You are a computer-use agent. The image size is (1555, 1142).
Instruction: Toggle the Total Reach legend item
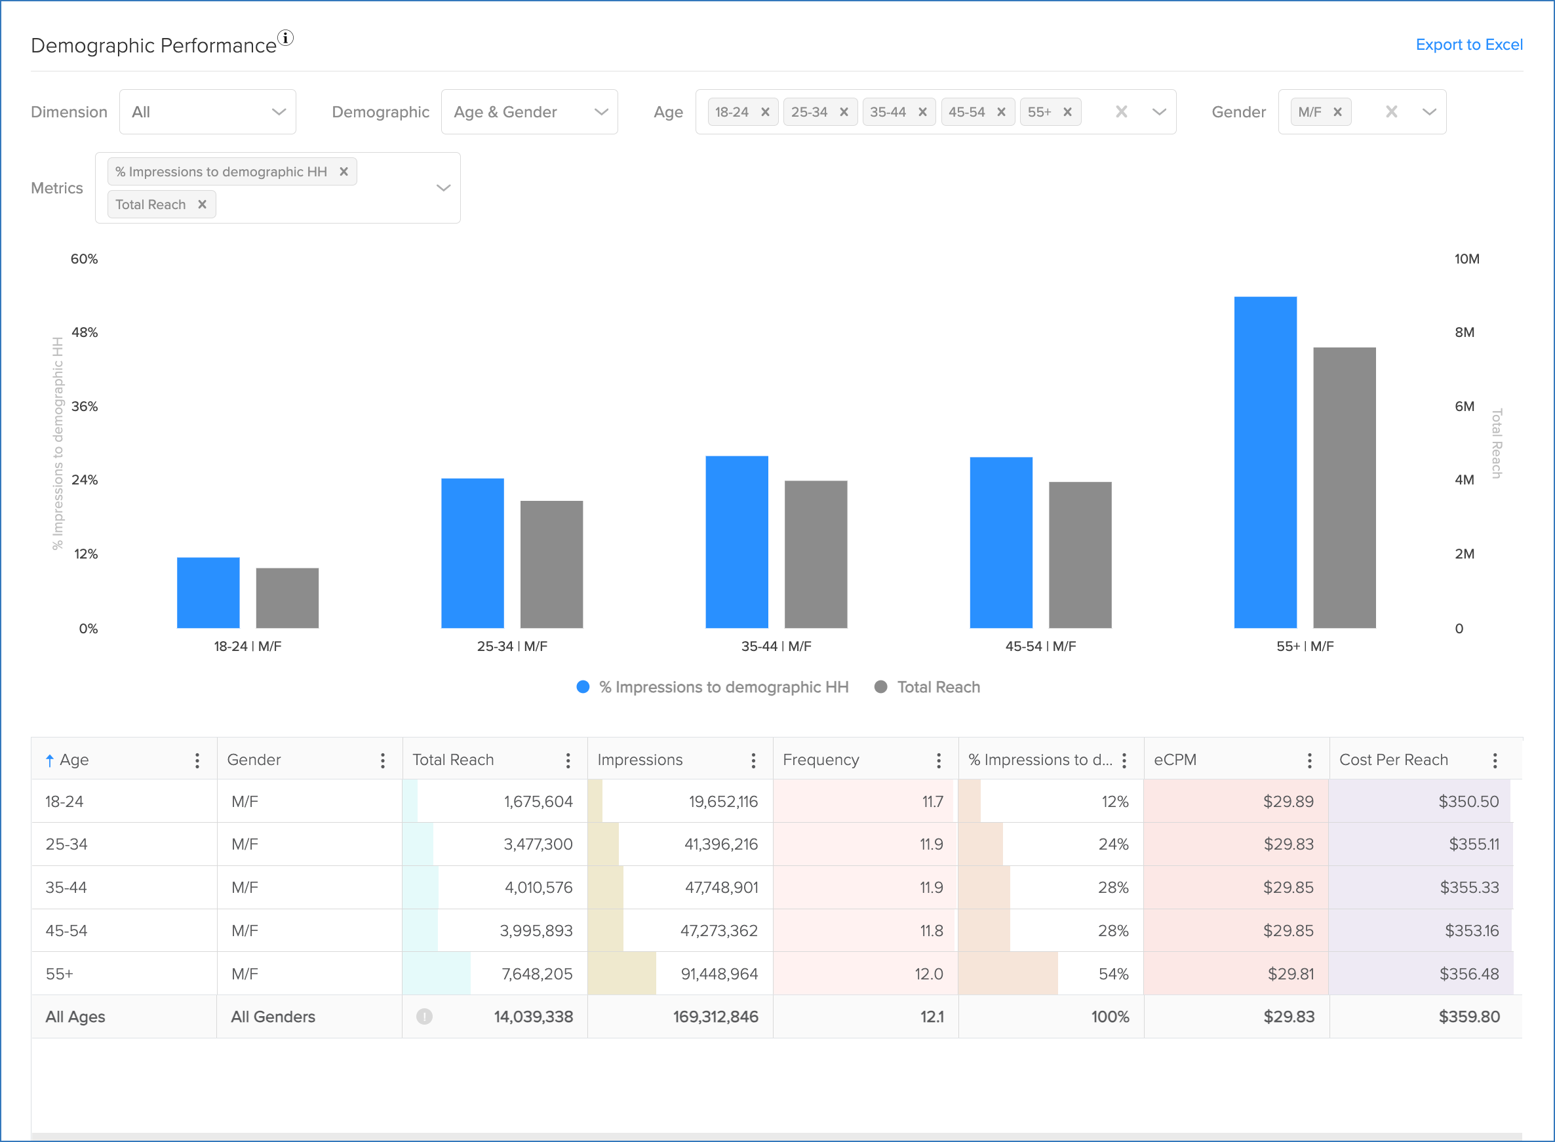point(928,686)
